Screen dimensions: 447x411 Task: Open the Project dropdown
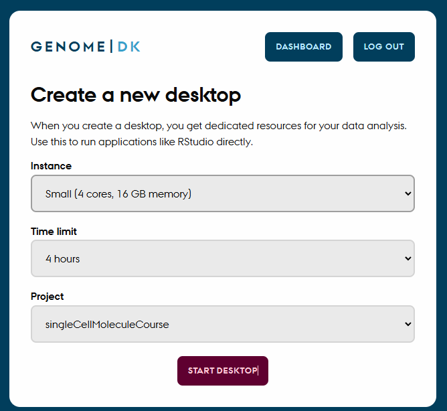[222, 324]
